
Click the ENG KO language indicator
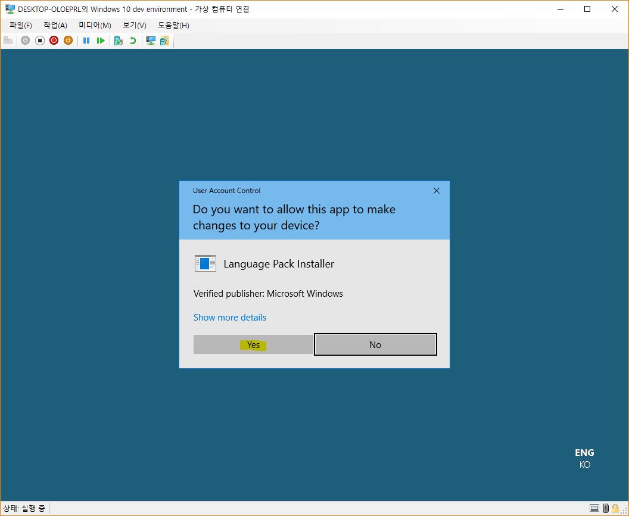(584, 458)
